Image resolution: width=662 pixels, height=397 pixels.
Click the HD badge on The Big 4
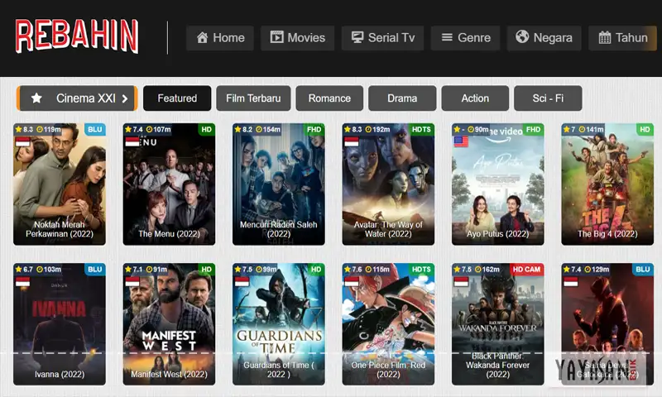(645, 130)
